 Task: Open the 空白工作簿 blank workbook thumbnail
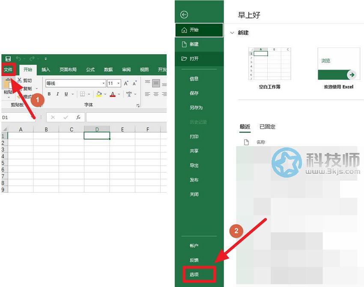(269, 64)
